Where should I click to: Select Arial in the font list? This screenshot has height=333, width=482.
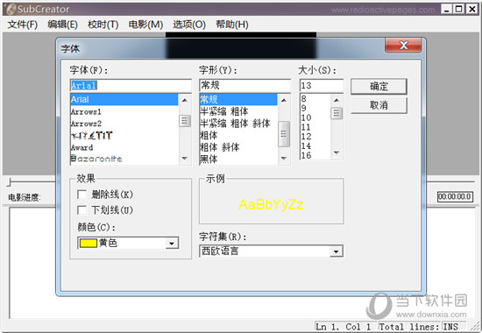pos(124,99)
